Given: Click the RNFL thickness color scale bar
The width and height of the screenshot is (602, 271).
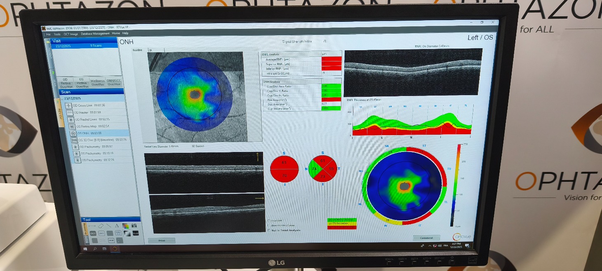Looking at the screenshot, I should click(x=459, y=185).
